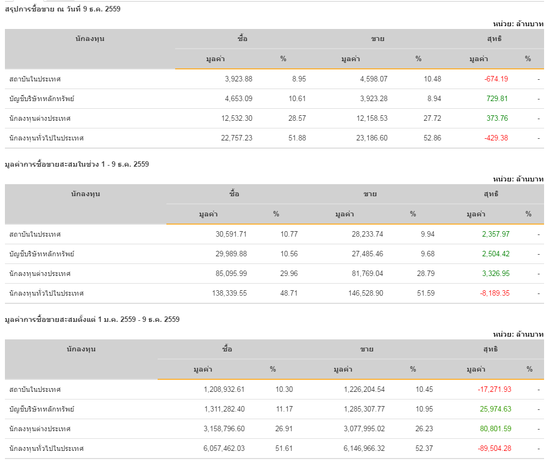Click heading มูลค่าการซื้อขายสะสมในช่วง 1 - 9 ธ.ค. 2559

click(x=77, y=164)
